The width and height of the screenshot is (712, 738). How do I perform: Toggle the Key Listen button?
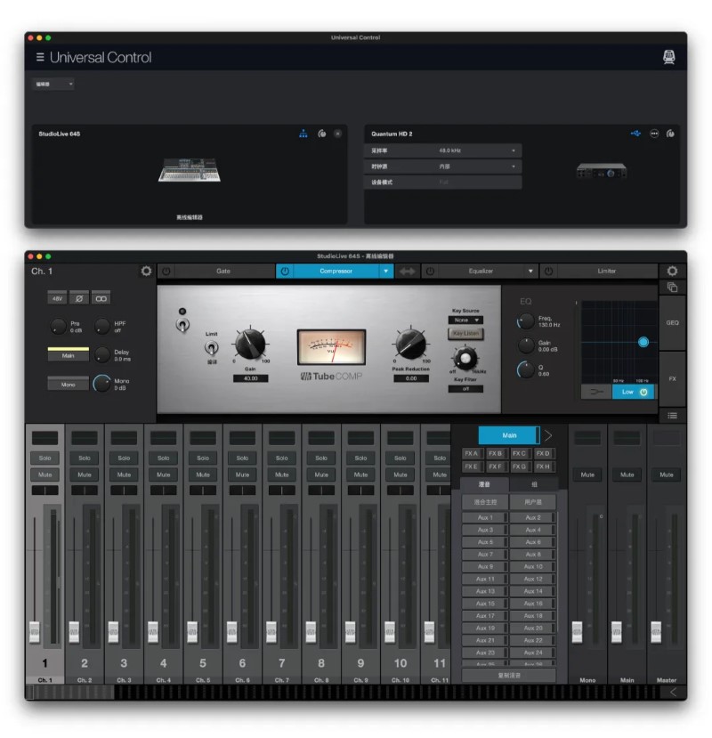click(465, 333)
